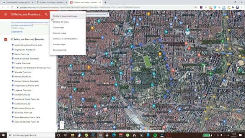Click pin icon beside 'Reina Mercedes'
Image resolution: width=245 pixels, height=138 pixels.
coord(13,117)
